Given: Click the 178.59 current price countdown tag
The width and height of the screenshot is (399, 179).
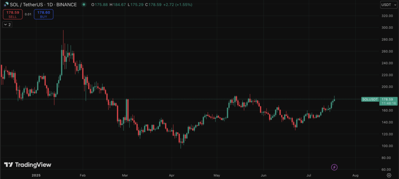Looking at the screenshot, I should click(x=388, y=101).
